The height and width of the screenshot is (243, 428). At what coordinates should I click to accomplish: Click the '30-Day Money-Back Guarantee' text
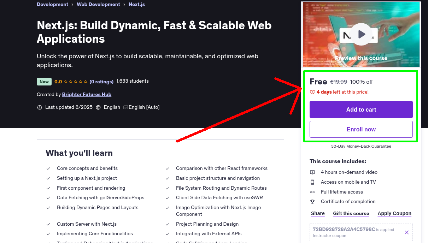pyautogui.click(x=361, y=146)
